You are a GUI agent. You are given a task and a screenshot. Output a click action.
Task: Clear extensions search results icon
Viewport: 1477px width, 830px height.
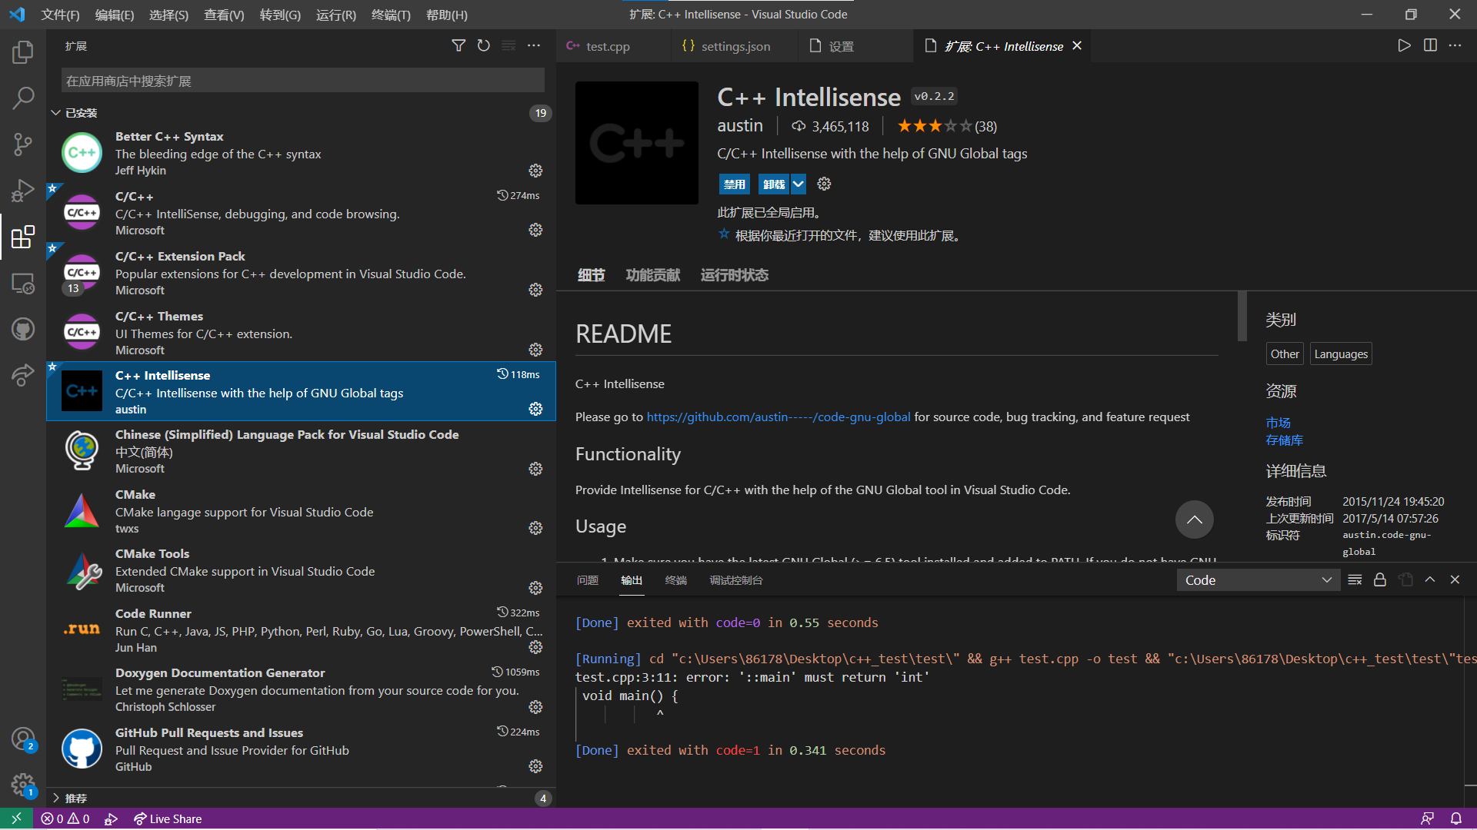pos(508,46)
